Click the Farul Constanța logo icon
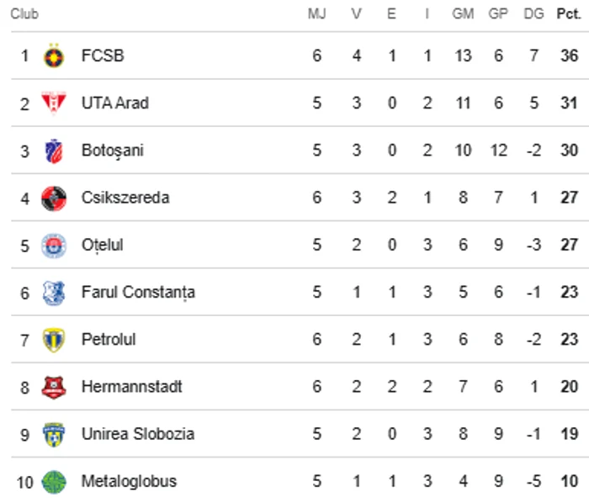 pos(54,293)
